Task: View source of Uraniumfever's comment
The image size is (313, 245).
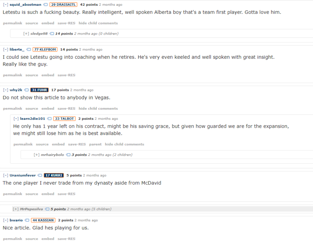Action: pyautogui.click(x=32, y=194)
